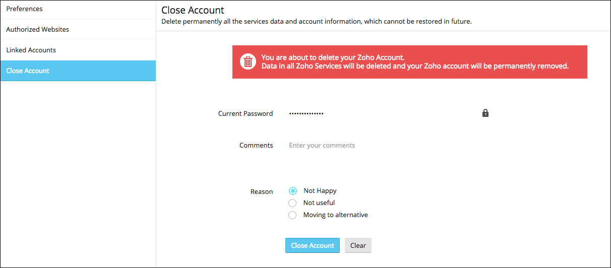Go to Authorized Websites in the sidebar

pyautogui.click(x=38, y=30)
